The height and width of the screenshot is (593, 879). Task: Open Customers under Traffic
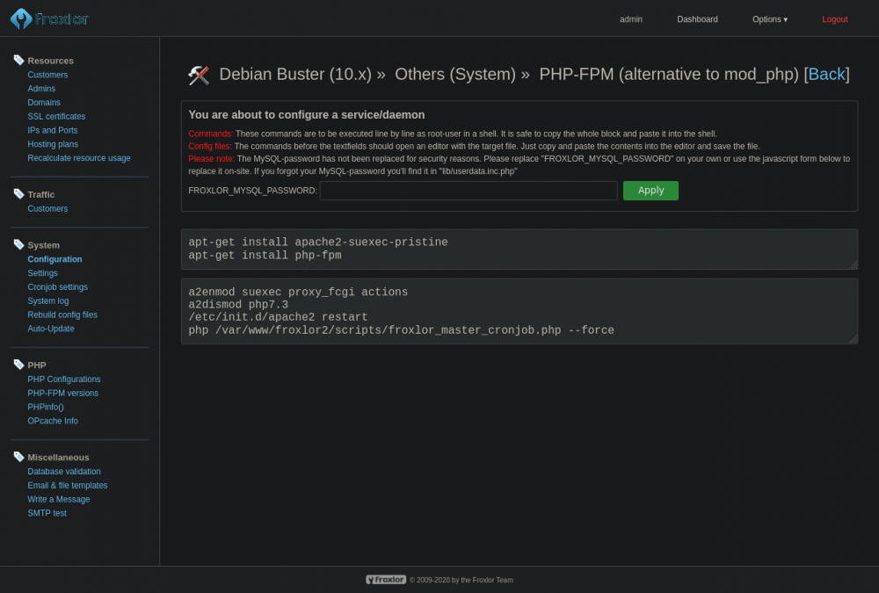(47, 208)
